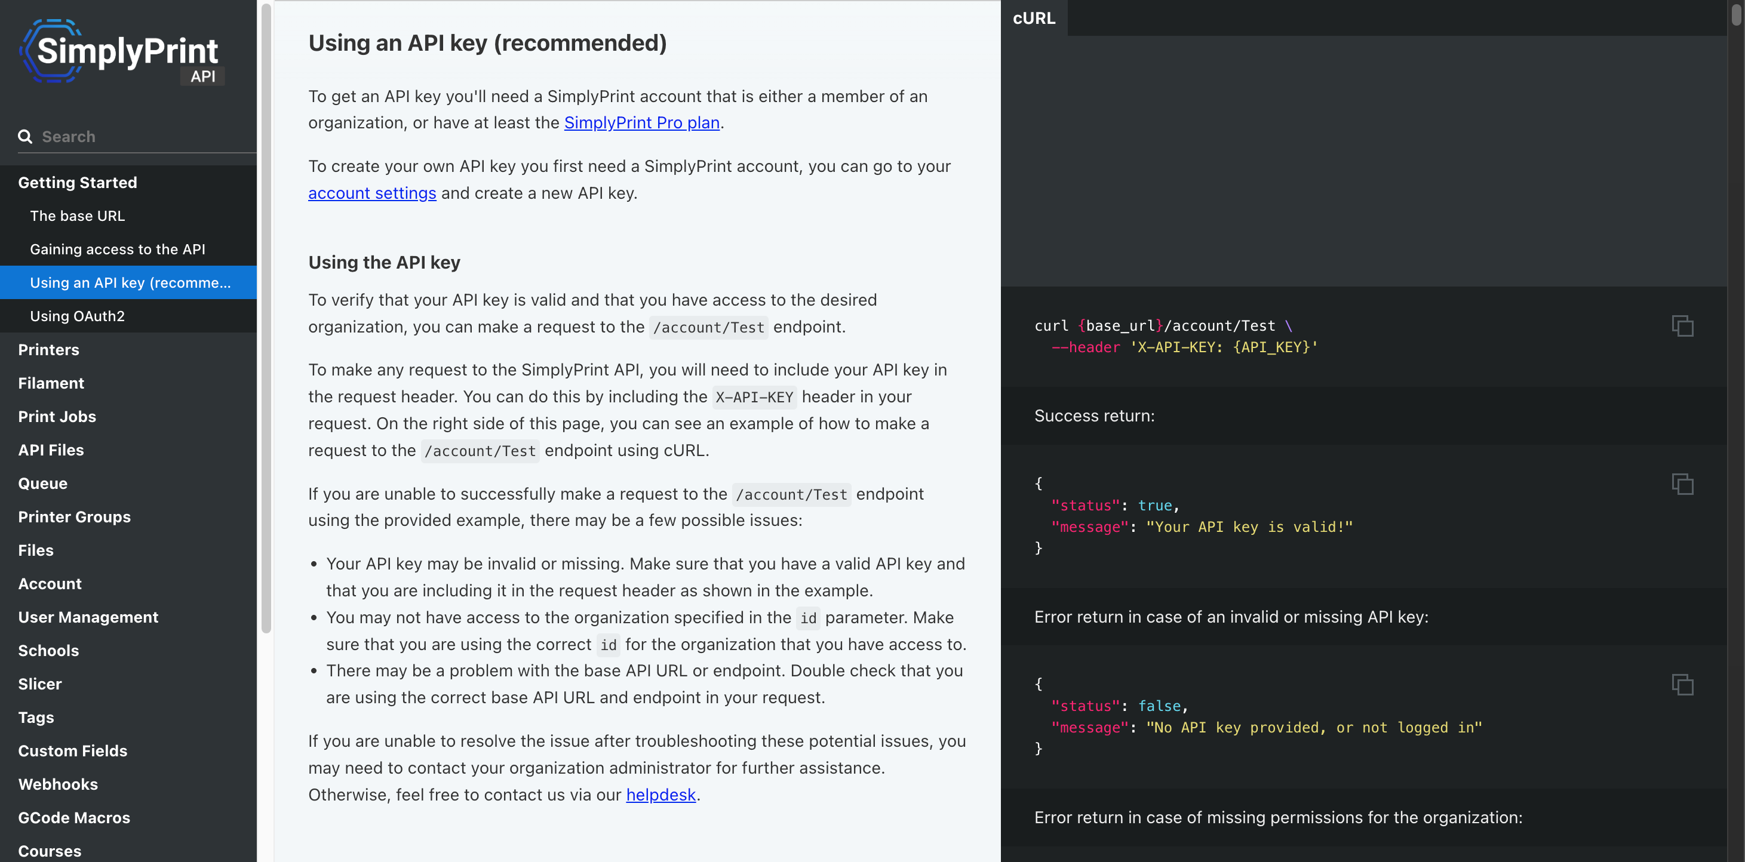Click the "No API key provided, or not logged in" string
The height and width of the screenshot is (862, 1745).
1313,727
